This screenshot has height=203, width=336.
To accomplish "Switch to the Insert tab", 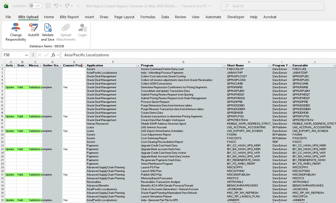I will pos(89,17).
